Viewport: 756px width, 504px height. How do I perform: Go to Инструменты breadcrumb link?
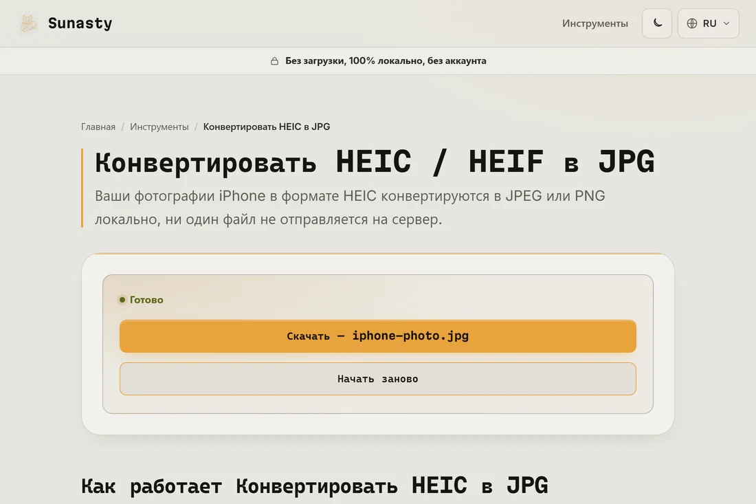point(159,127)
